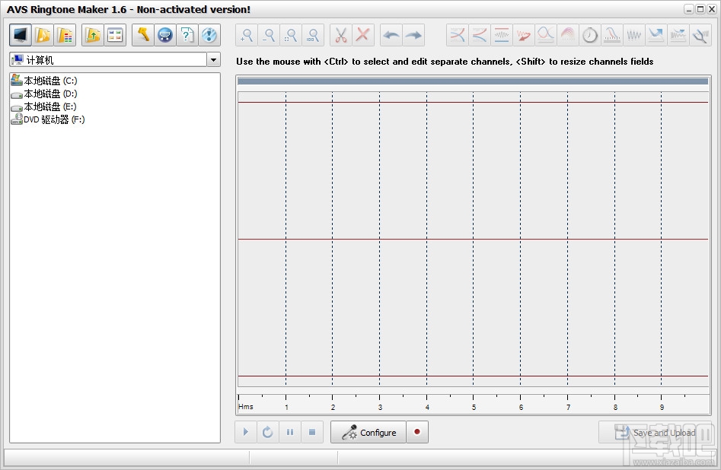
Task: Click the golden key activation icon
Action: click(x=143, y=35)
